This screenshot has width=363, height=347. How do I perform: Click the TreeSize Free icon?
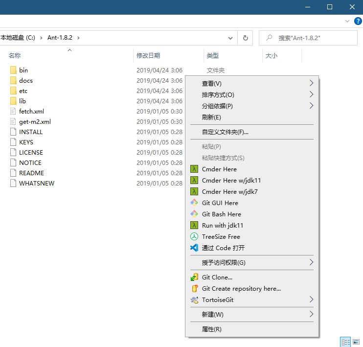[x=194, y=237]
